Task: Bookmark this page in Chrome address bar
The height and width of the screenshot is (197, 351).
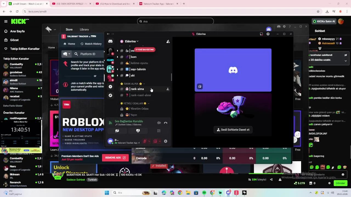Action: click(318, 11)
